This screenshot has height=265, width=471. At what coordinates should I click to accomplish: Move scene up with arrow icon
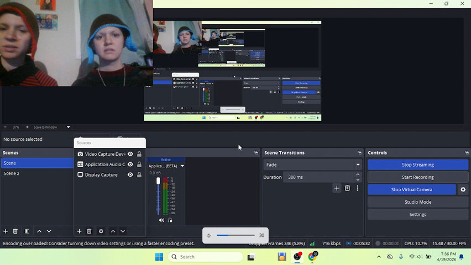(x=39, y=231)
